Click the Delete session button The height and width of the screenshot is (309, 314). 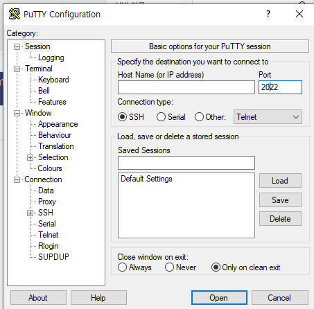[280, 219]
